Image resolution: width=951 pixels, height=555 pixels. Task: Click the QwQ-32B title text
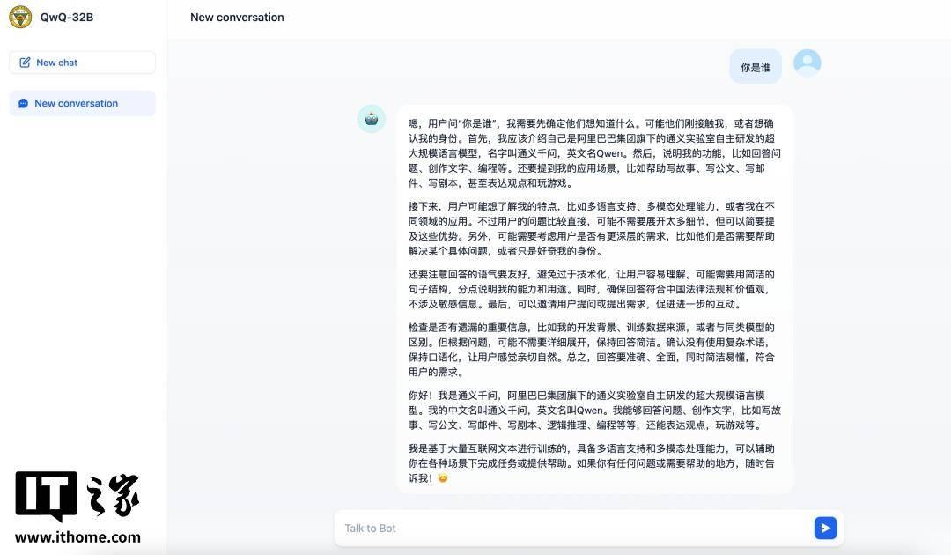tap(67, 17)
